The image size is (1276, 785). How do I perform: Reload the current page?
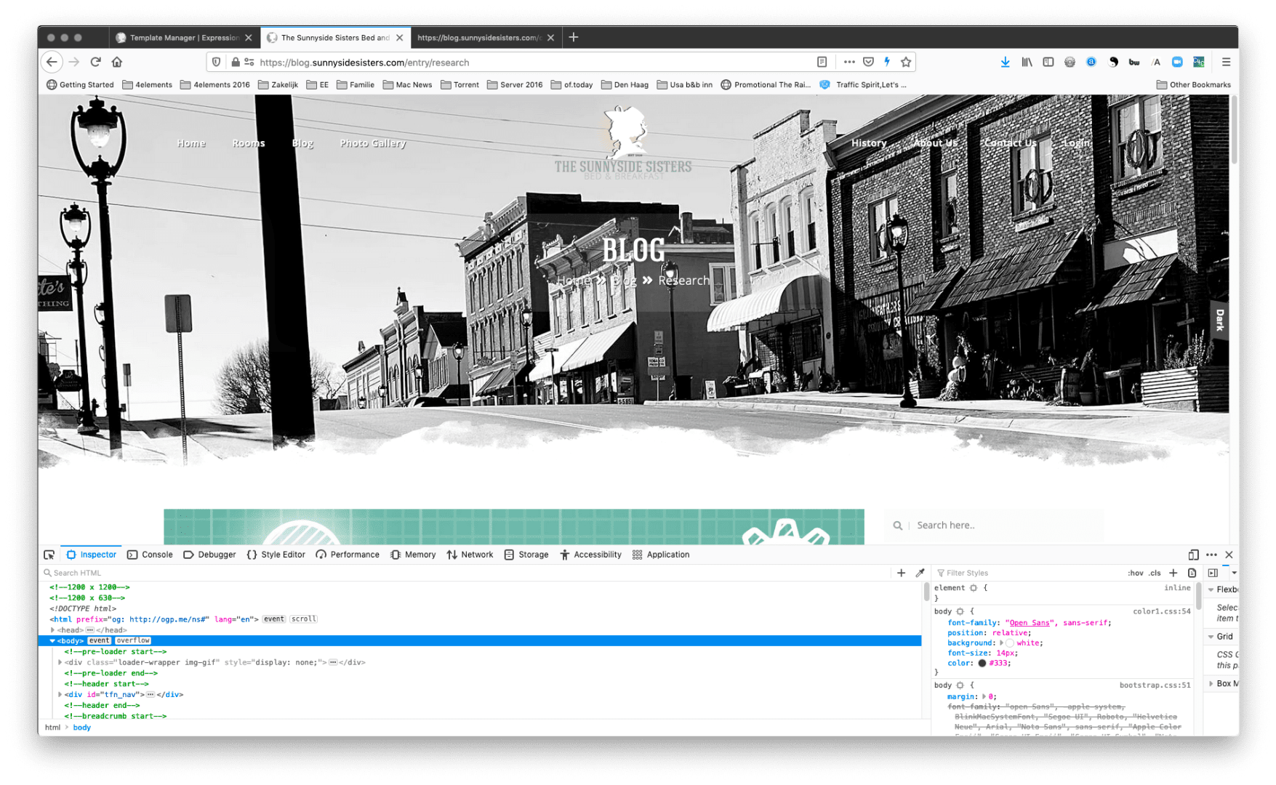(x=95, y=62)
